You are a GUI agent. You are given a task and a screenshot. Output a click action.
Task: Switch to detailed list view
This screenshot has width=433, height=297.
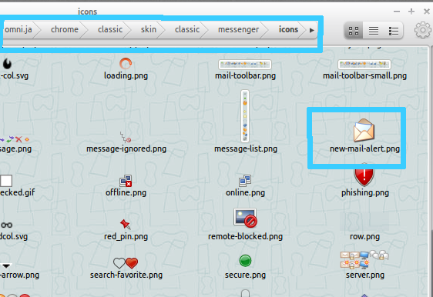click(393, 31)
